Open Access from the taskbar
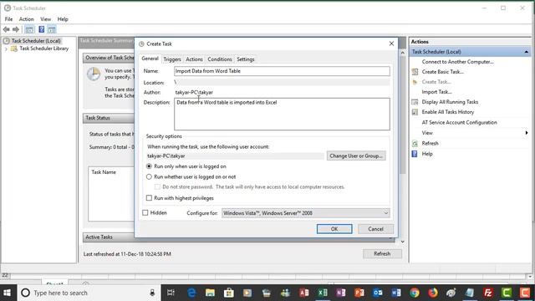The height and width of the screenshot is (301, 535). [x=303, y=293]
